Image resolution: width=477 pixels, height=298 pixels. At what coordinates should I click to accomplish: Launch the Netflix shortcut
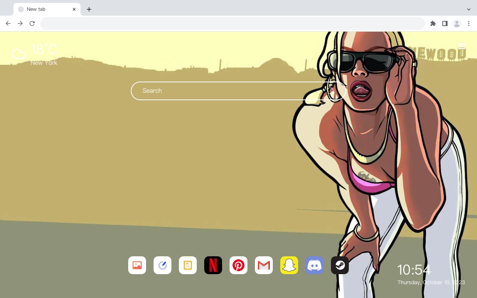[213, 265]
